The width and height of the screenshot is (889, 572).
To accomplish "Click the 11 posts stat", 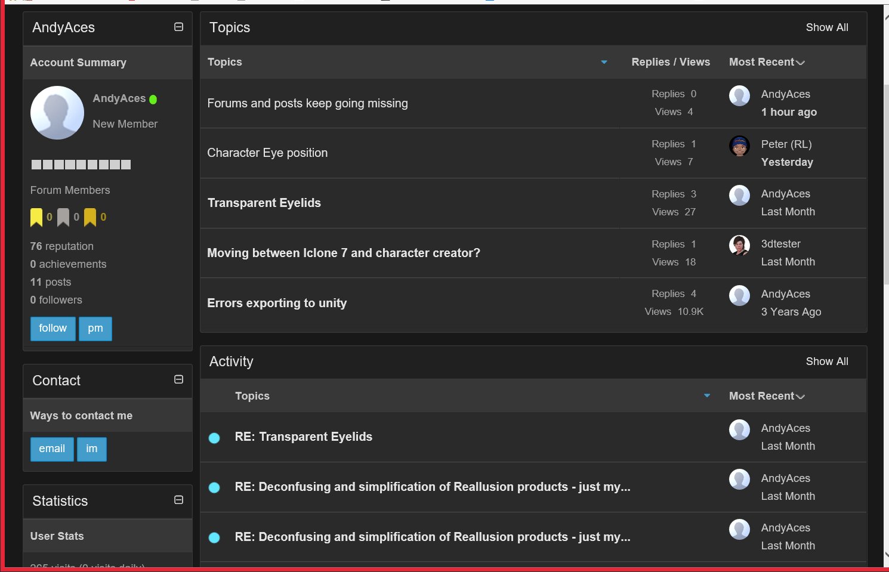I will [51, 282].
